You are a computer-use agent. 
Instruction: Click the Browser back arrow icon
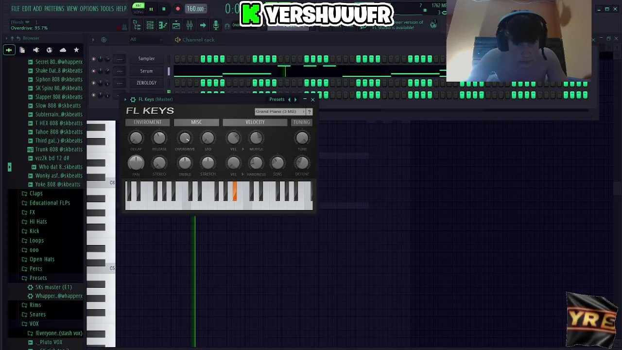click(x=18, y=38)
